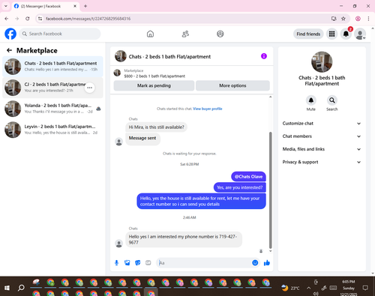375x296 pixels.
Task: Select the Leyvin conversation in list
Action: pos(52,130)
